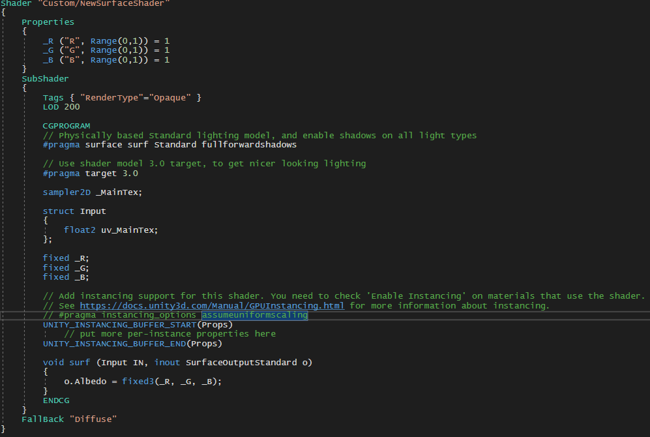
Task: Click the 'fixed _G;' declaration
Action: (x=65, y=268)
